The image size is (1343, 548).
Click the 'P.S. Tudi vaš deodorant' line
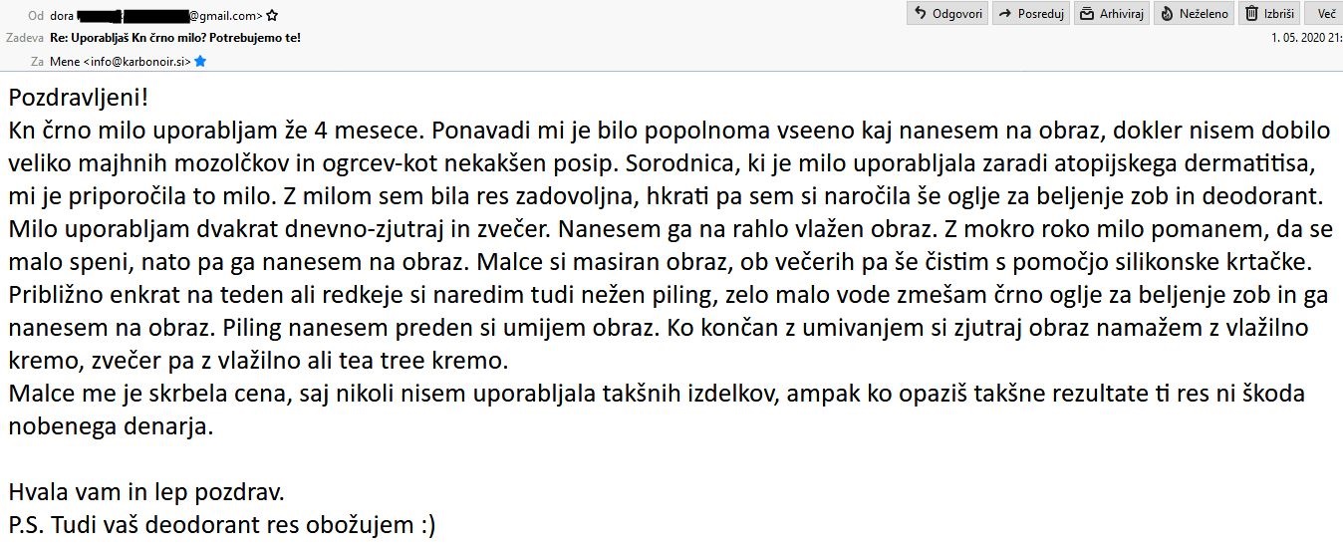[221, 524]
